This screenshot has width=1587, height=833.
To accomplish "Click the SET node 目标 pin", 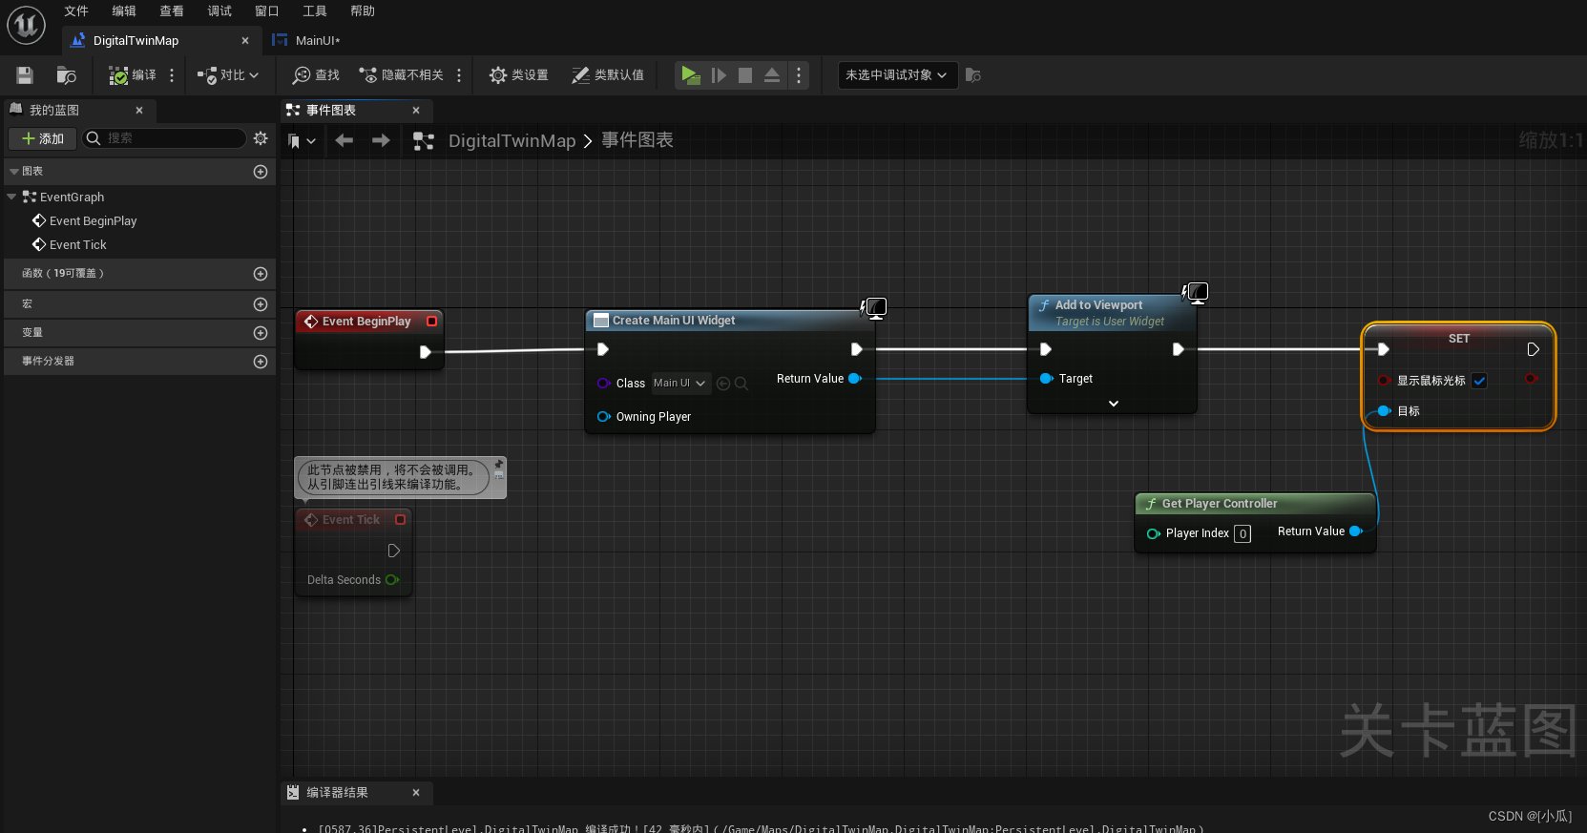I will (1384, 411).
